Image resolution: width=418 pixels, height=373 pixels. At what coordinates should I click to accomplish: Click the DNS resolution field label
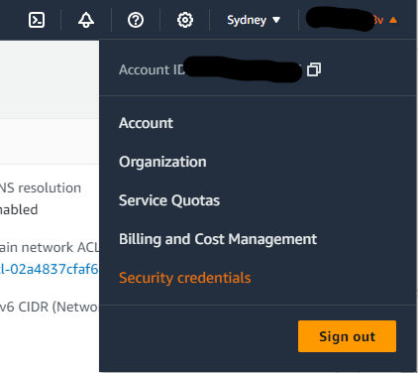click(x=41, y=187)
